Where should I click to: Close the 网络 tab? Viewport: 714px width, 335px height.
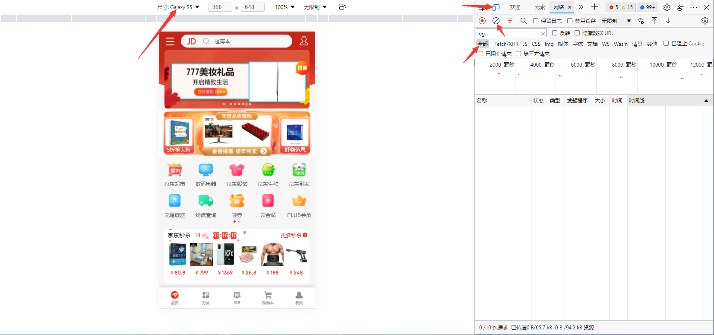(x=569, y=7)
